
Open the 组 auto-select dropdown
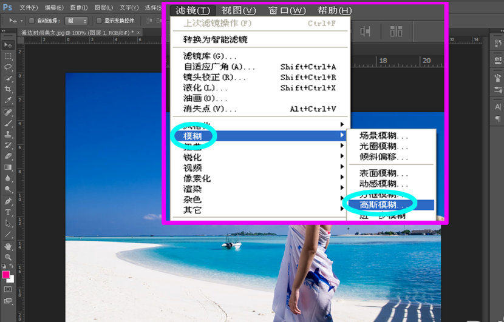76,21
